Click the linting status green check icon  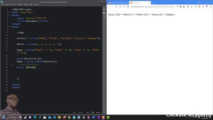point(93,113)
